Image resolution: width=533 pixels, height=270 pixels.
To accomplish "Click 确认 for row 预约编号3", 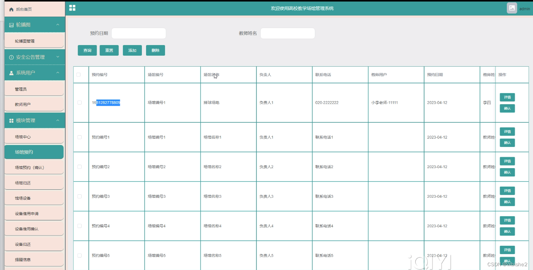I will (507, 202).
